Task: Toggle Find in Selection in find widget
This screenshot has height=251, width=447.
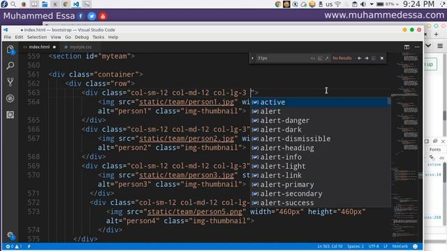Action: point(374,58)
